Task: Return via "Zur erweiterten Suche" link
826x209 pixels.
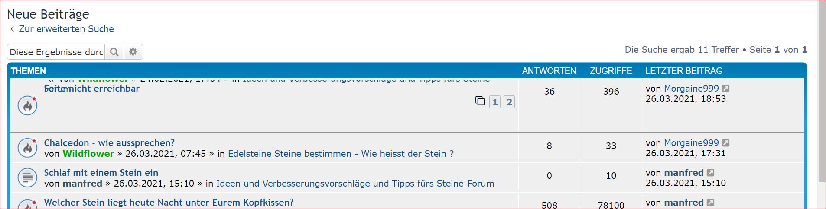Action: click(66, 29)
